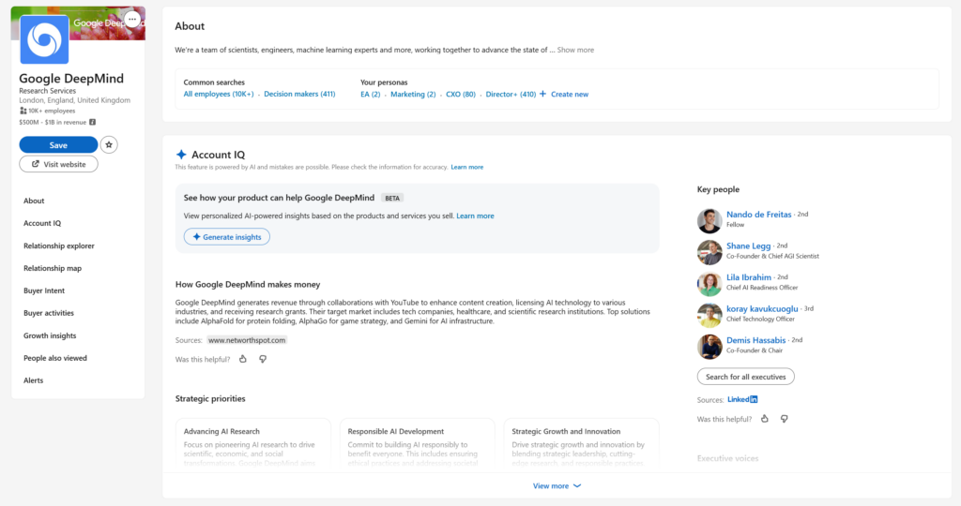Jump to Buyer Intent section
The height and width of the screenshot is (506, 961).
[44, 290]
